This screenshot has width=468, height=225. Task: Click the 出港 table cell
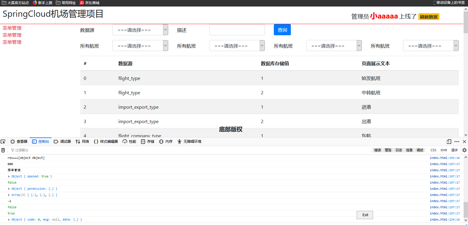click(x=366, y=121)
